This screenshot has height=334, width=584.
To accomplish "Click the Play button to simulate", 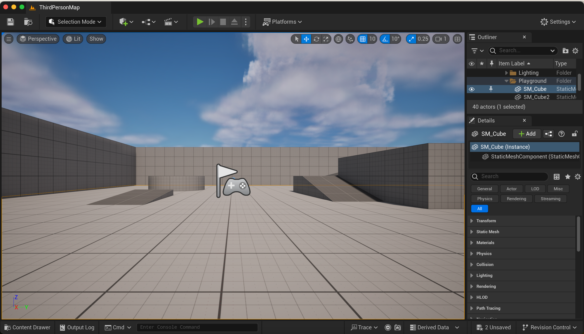I will (200, 22).
